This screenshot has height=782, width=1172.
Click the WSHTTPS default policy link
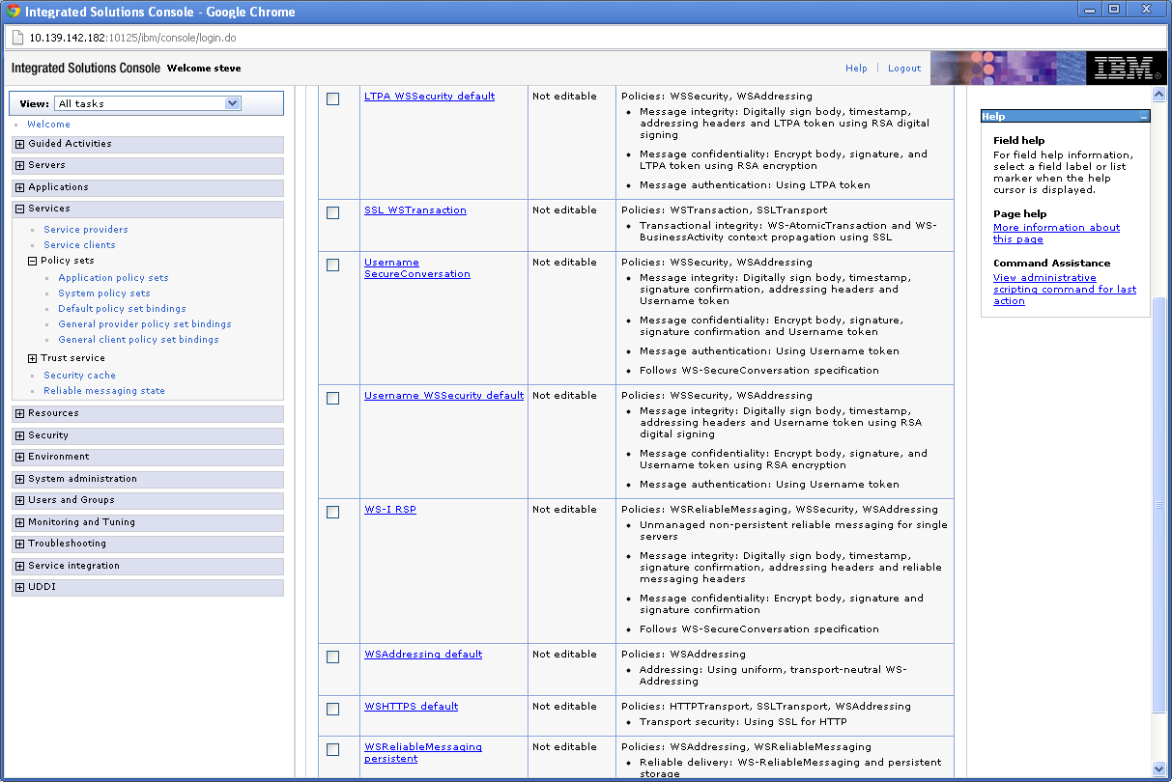point(411,706)
